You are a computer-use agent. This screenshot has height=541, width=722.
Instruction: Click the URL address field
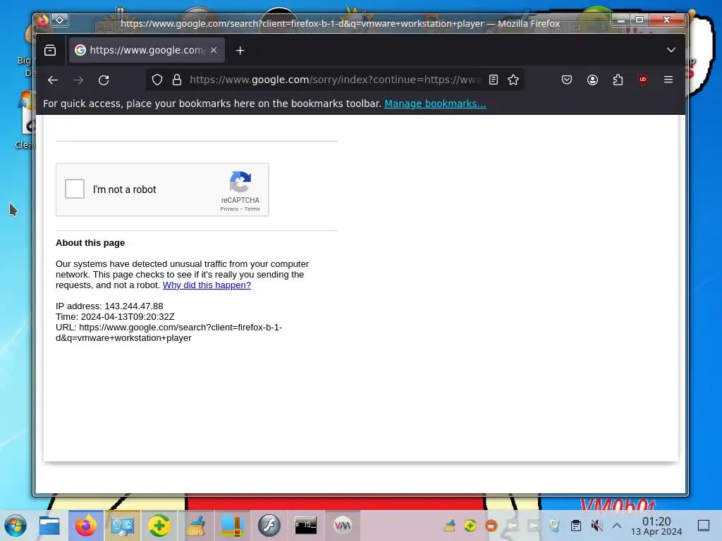pos(335,80)
